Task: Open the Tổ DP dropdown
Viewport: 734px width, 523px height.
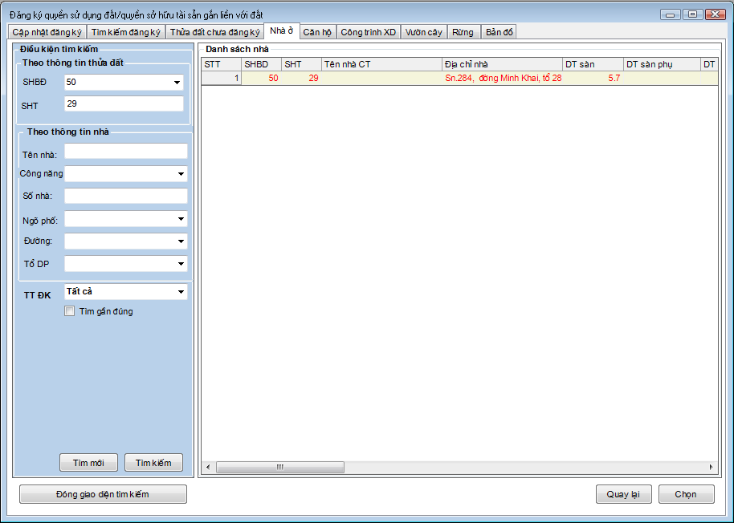Action: point(181,264)
